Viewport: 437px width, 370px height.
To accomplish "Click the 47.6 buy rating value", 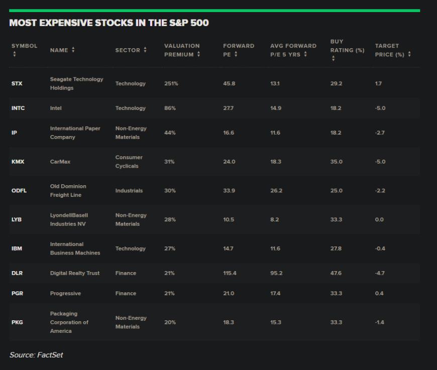I will point(336,273).
